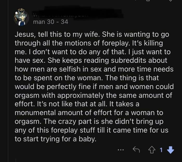
Task: Reply to the comment using the curved arrow
Action: click(136, 150)
